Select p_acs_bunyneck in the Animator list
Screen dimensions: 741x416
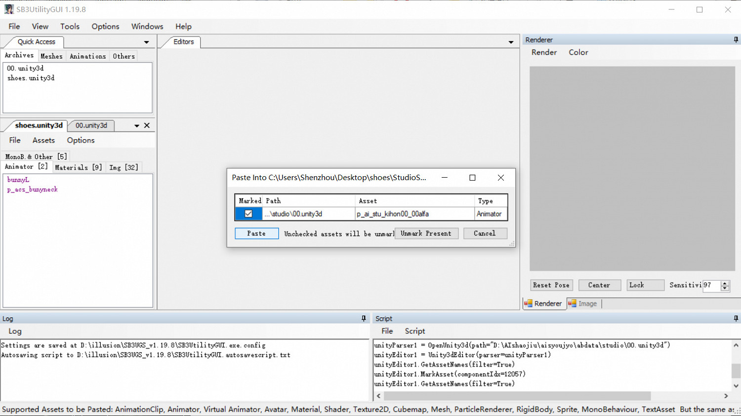[33, 189]
